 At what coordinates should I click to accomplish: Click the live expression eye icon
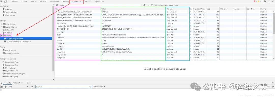pos(32,87)
